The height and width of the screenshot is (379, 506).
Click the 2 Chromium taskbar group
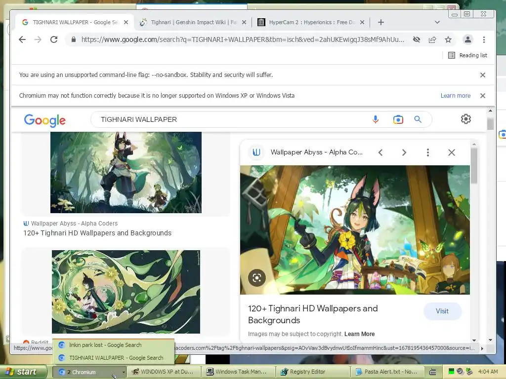click(x=89, y=372)
